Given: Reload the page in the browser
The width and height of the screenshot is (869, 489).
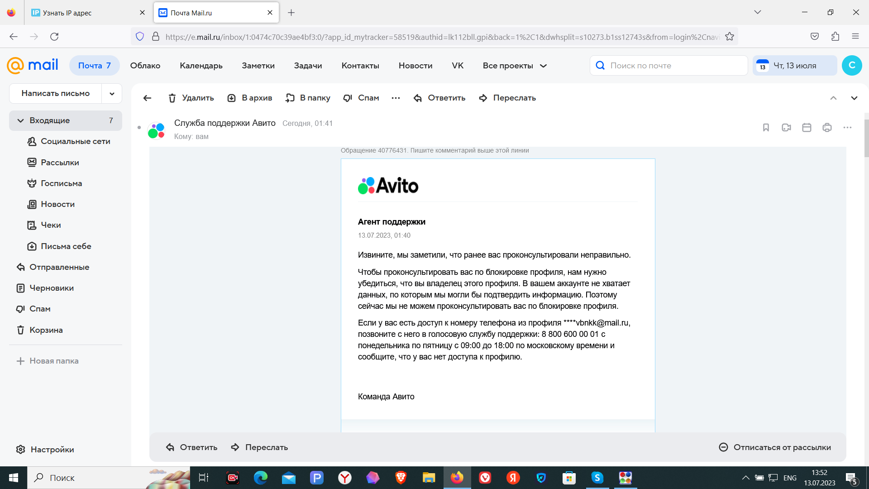Looking at the screenshot, I should [54, 36].
